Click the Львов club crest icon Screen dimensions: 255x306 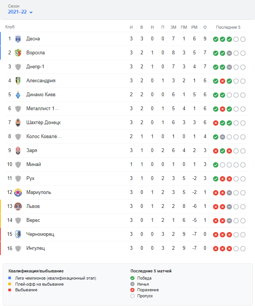[18, 206]
